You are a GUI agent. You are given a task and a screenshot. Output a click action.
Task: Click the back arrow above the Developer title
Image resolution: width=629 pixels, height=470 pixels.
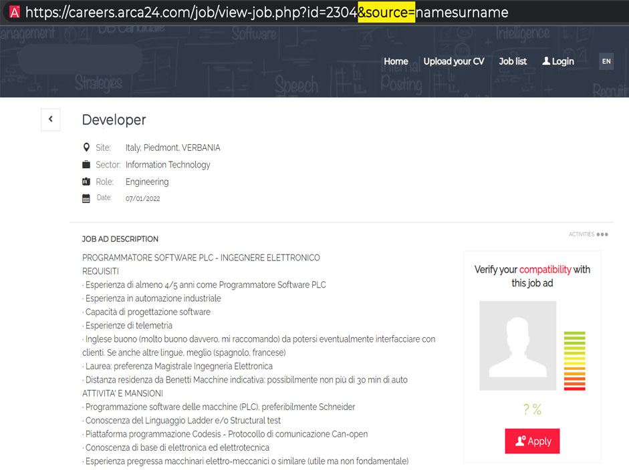[x=50, y=120]
